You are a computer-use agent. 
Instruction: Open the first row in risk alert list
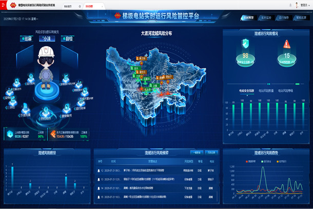[x=154, y=170]
